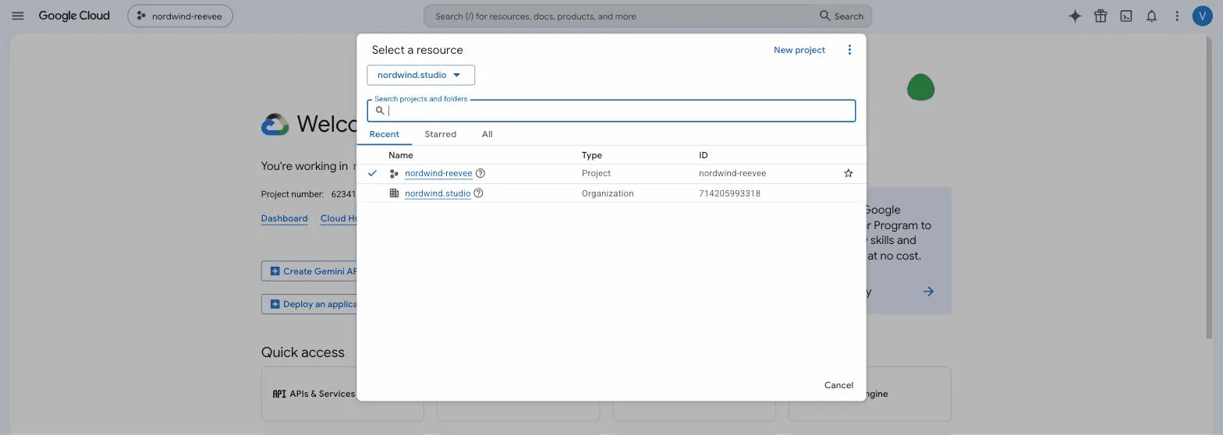Click the nordwind-reevee ID cell

click(732, 173)
